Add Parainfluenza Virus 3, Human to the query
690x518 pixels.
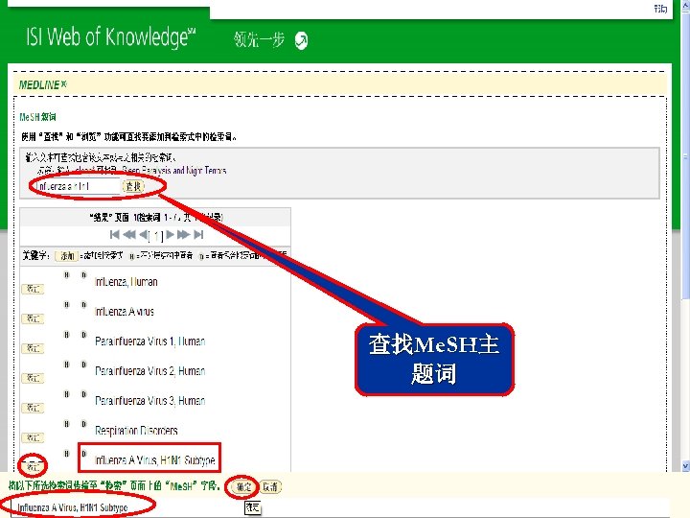[33, 408]
